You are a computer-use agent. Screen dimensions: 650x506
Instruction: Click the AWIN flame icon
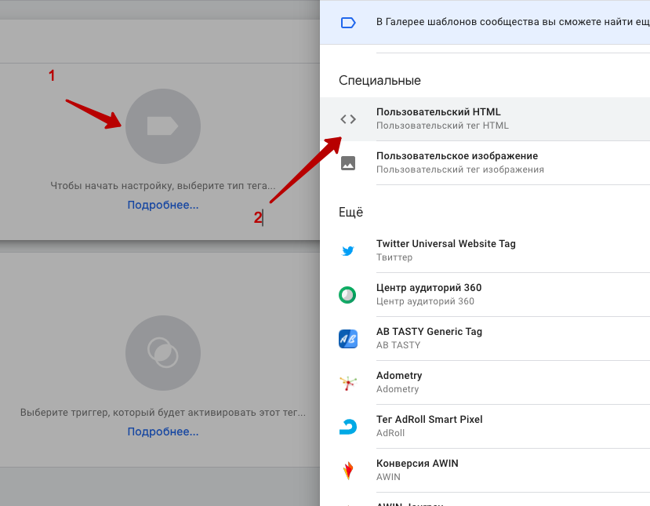(x=347, y=471)
